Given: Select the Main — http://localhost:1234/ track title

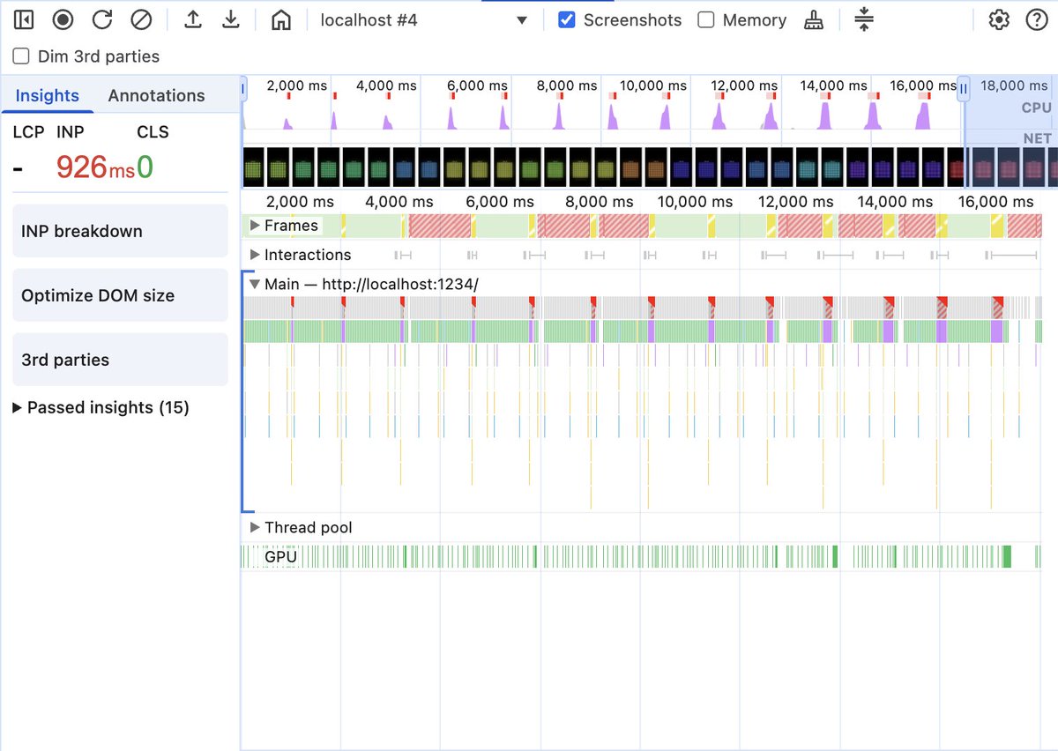Looking at the screenshot, I should point(371,284).
